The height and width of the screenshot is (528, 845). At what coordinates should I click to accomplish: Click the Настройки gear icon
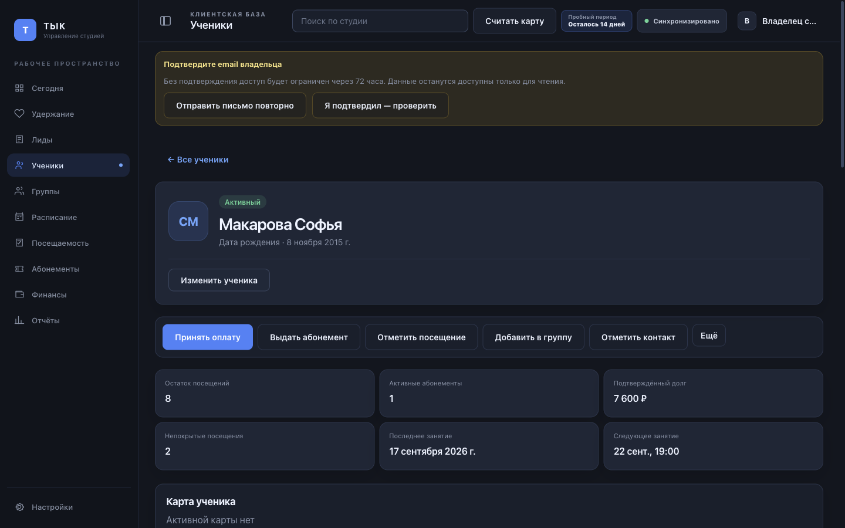click(19, 507)
